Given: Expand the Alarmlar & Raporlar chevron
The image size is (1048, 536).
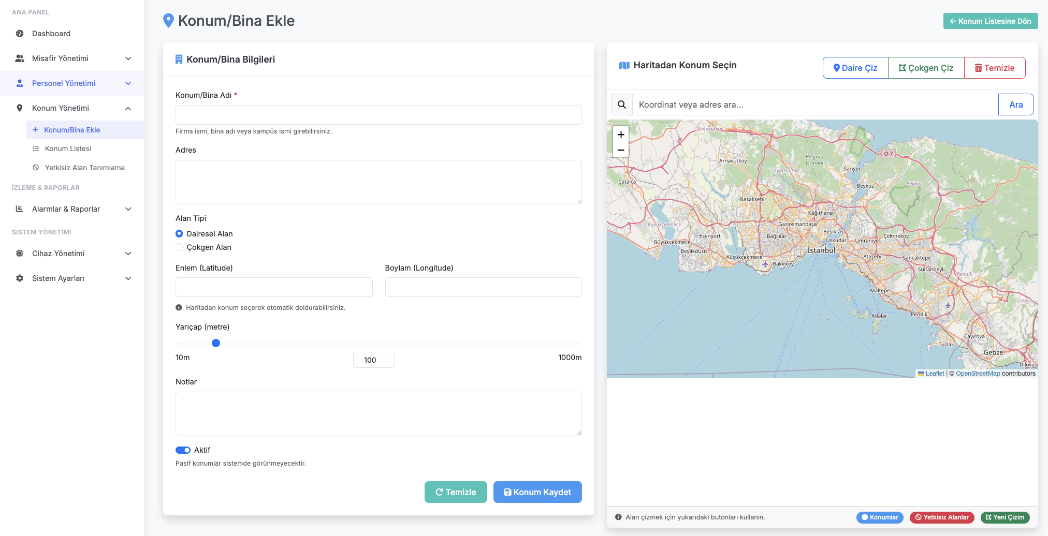Looking at the screenshot, I should 128,209.
